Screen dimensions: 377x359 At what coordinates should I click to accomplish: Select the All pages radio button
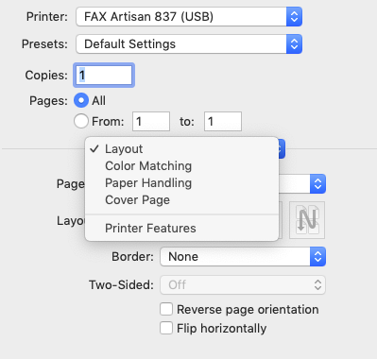point(81,100)
